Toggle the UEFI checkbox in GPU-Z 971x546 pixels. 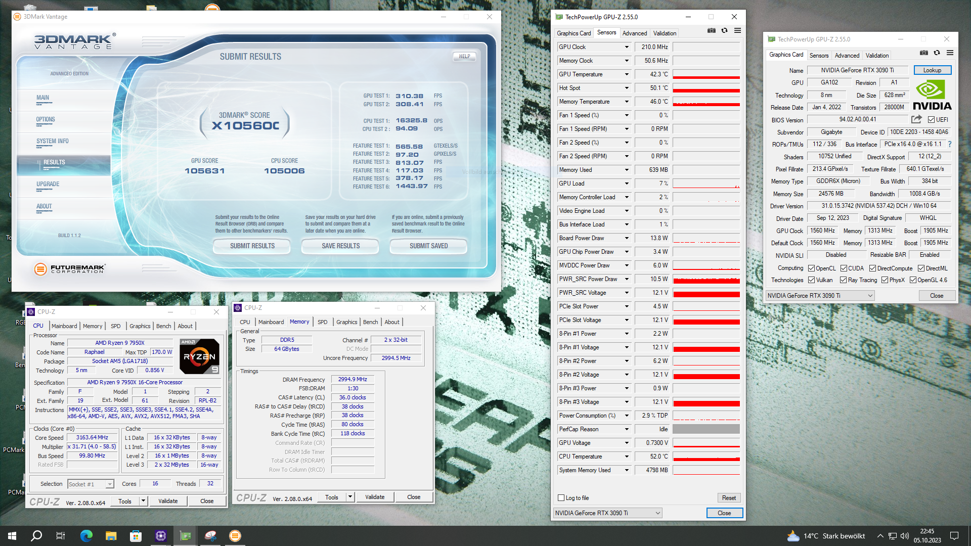pos(932,120)
